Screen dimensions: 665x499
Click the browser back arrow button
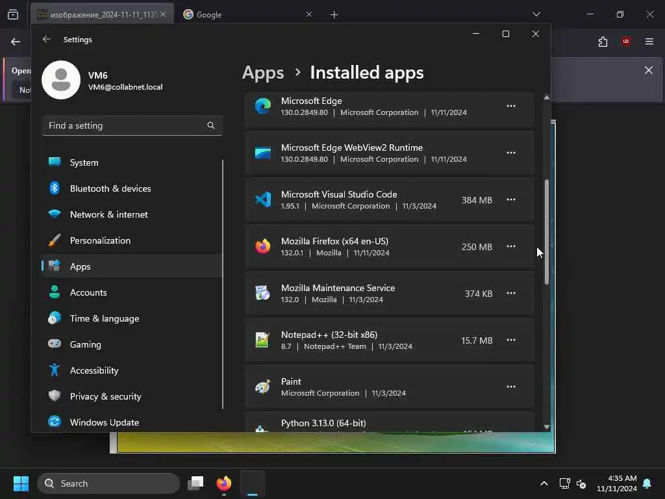(x=16, y=42)
